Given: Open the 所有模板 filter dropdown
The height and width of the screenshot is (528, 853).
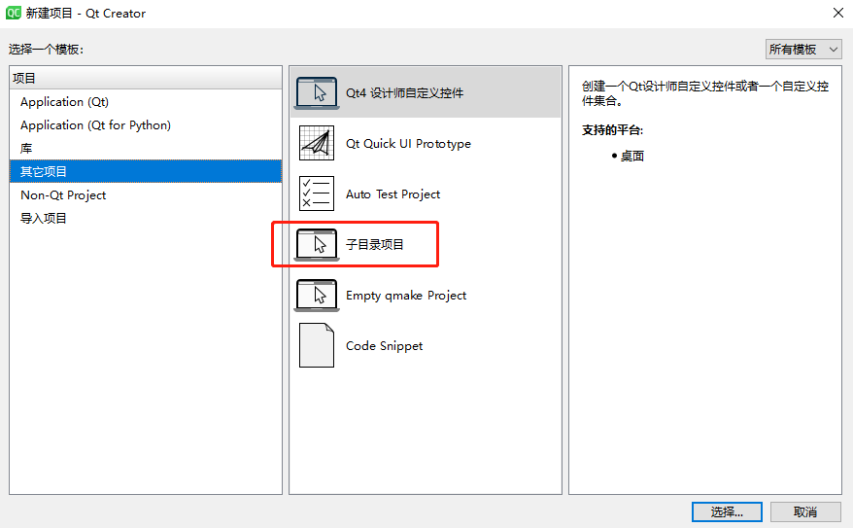Looking at the screenshot, I should (802, 50).
